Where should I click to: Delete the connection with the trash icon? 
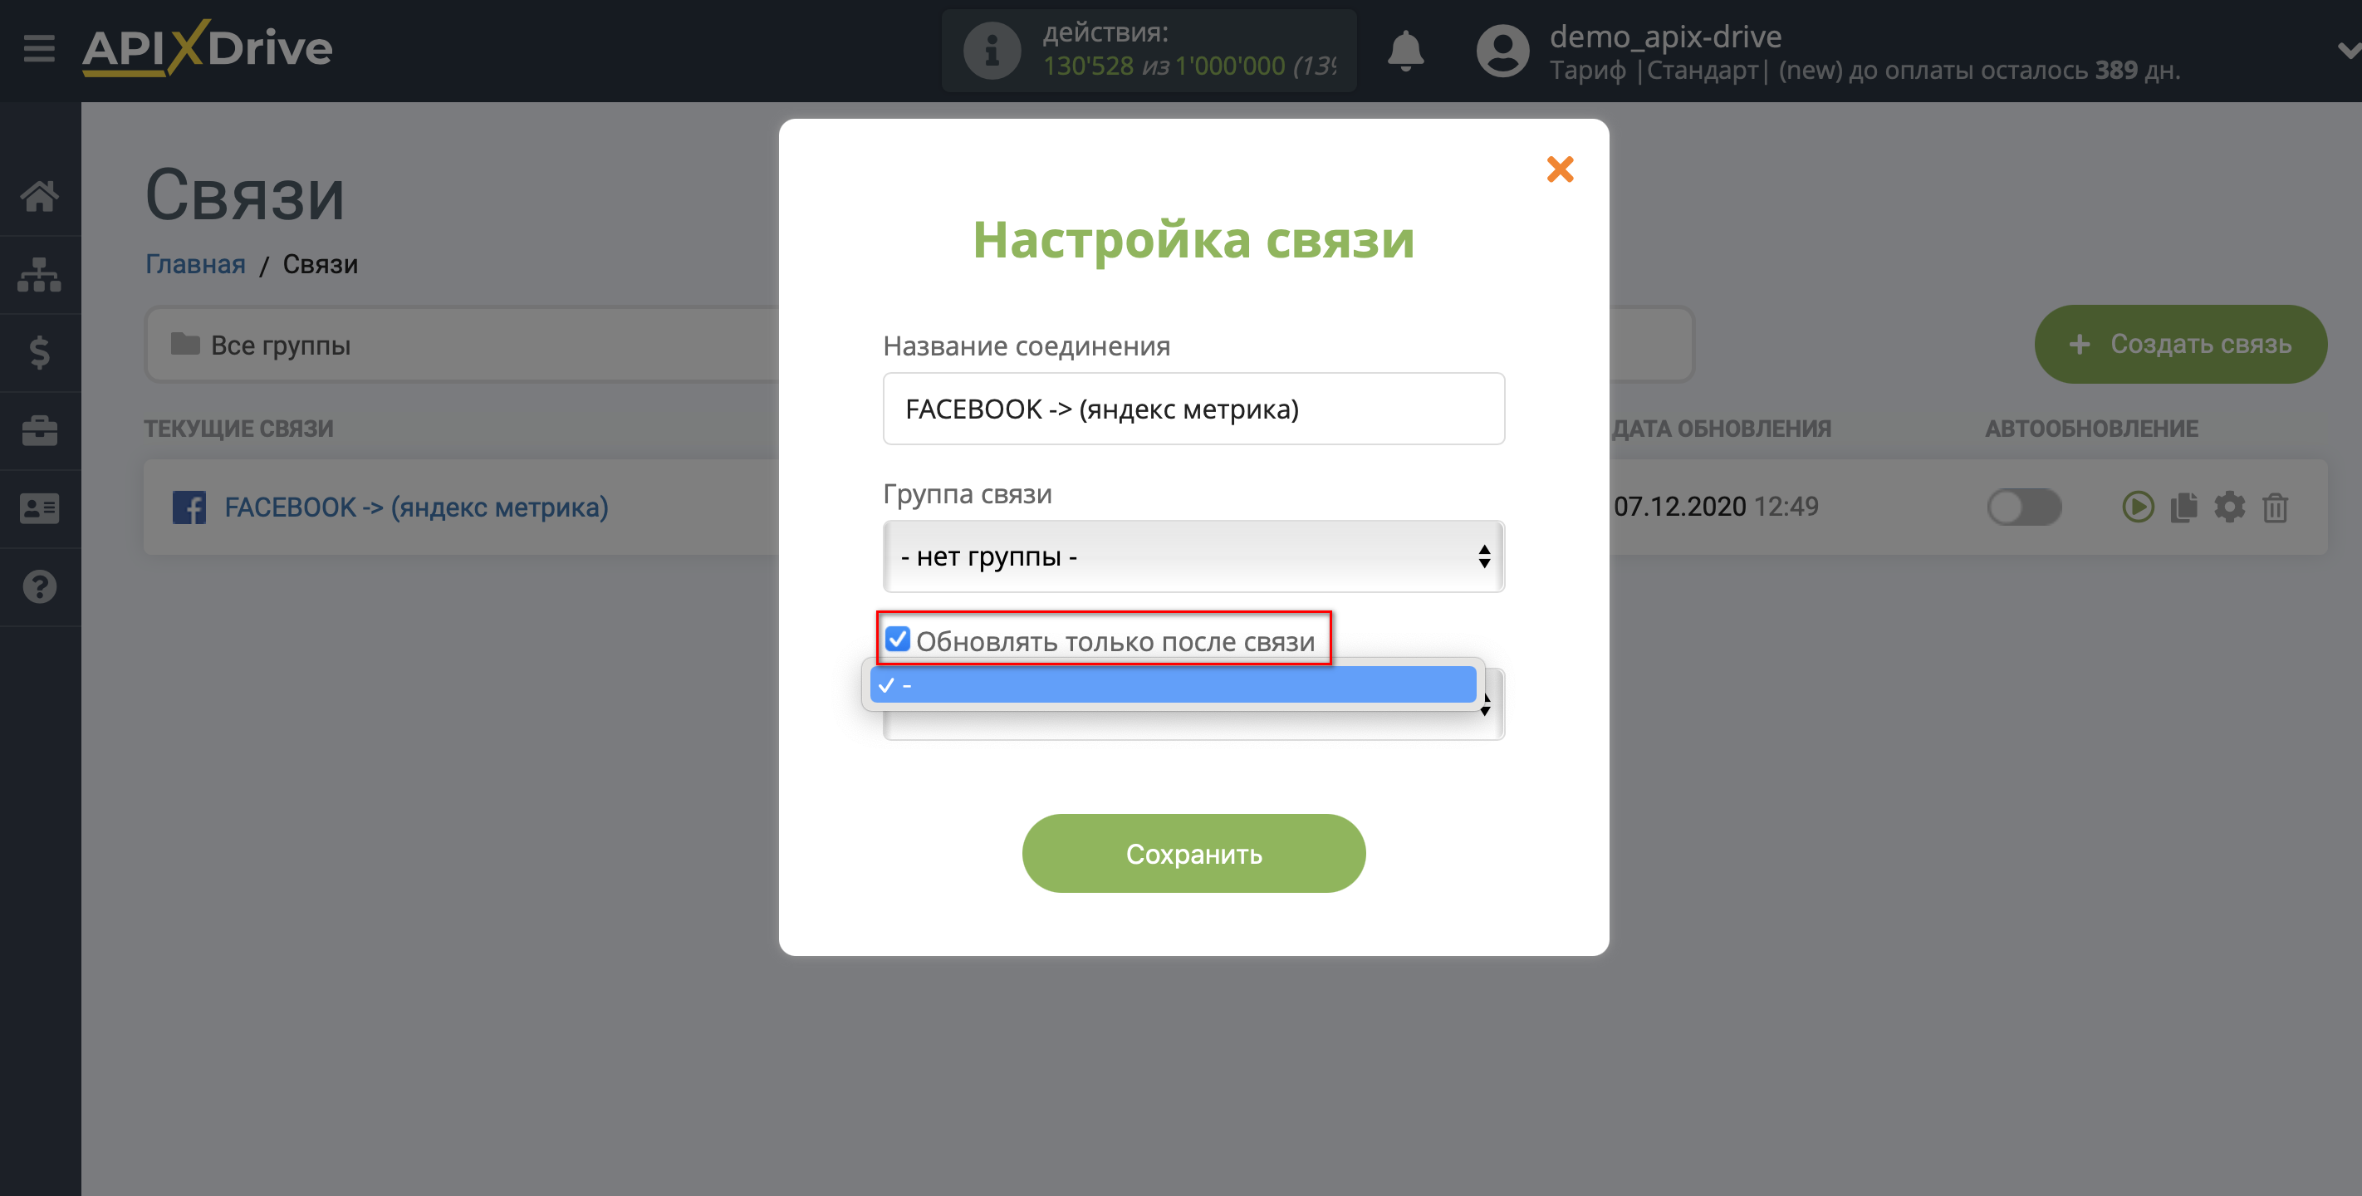click(x=2275, y=507)
